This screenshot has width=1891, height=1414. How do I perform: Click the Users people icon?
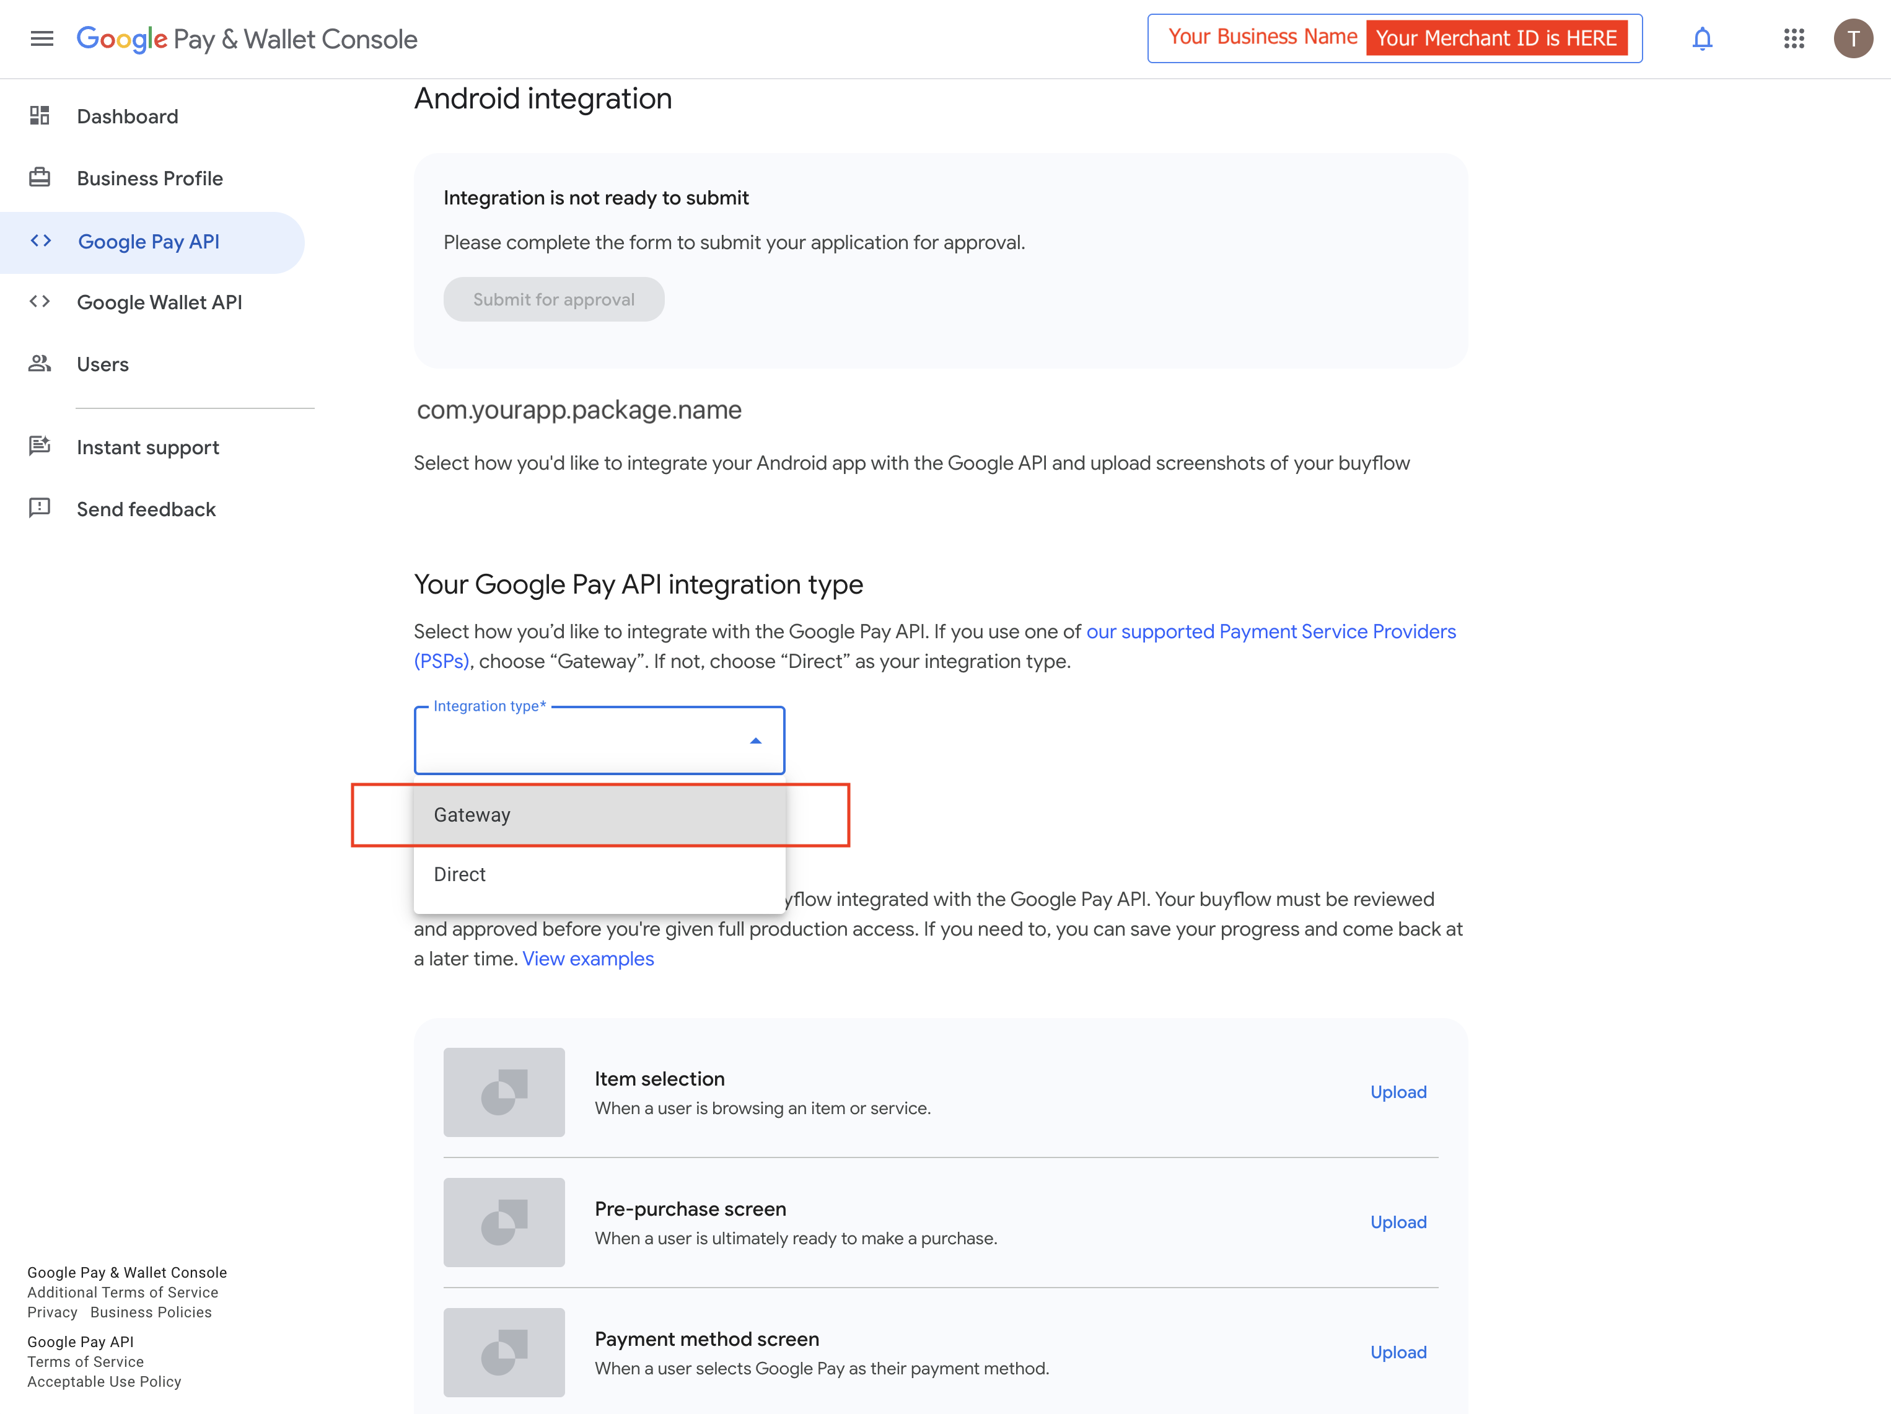(39, 363)
